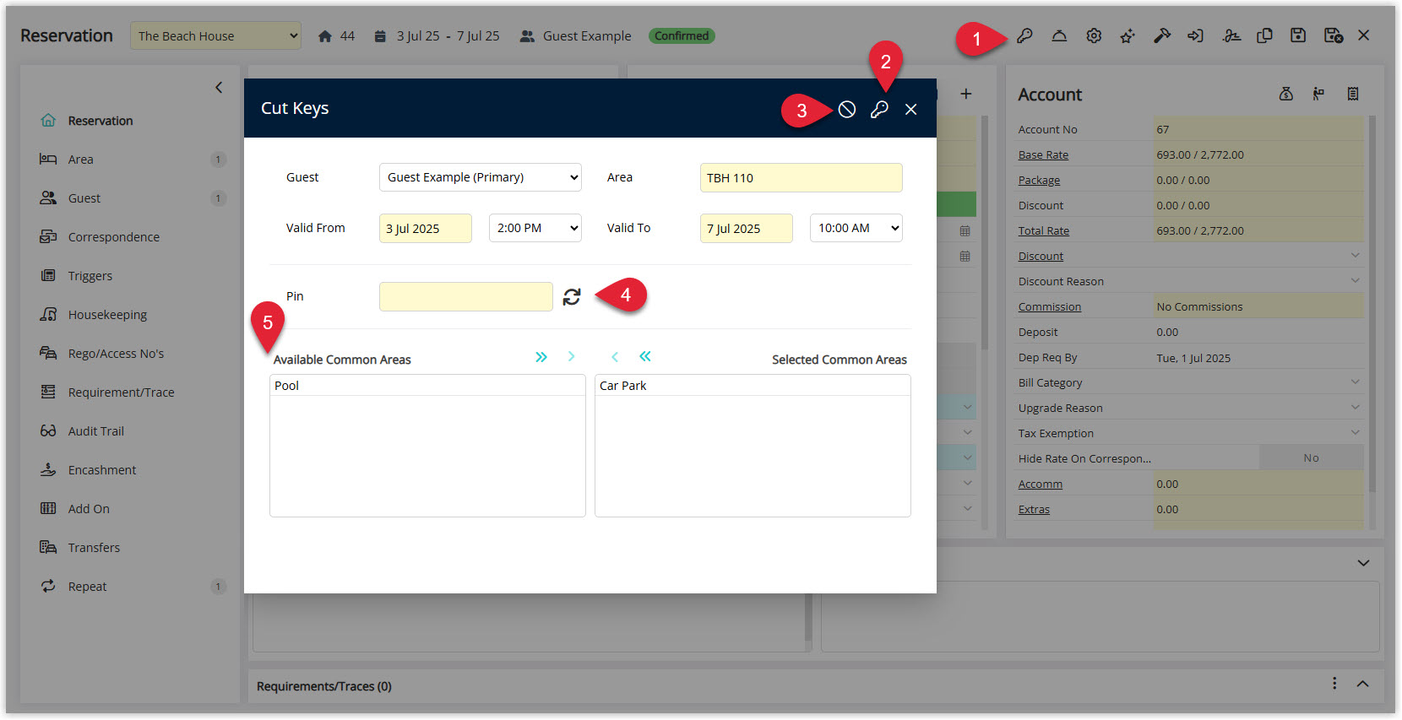Click the receipt icon in Account panel
This screenshot has width=1402, height=720.
tap(1353, 94)
